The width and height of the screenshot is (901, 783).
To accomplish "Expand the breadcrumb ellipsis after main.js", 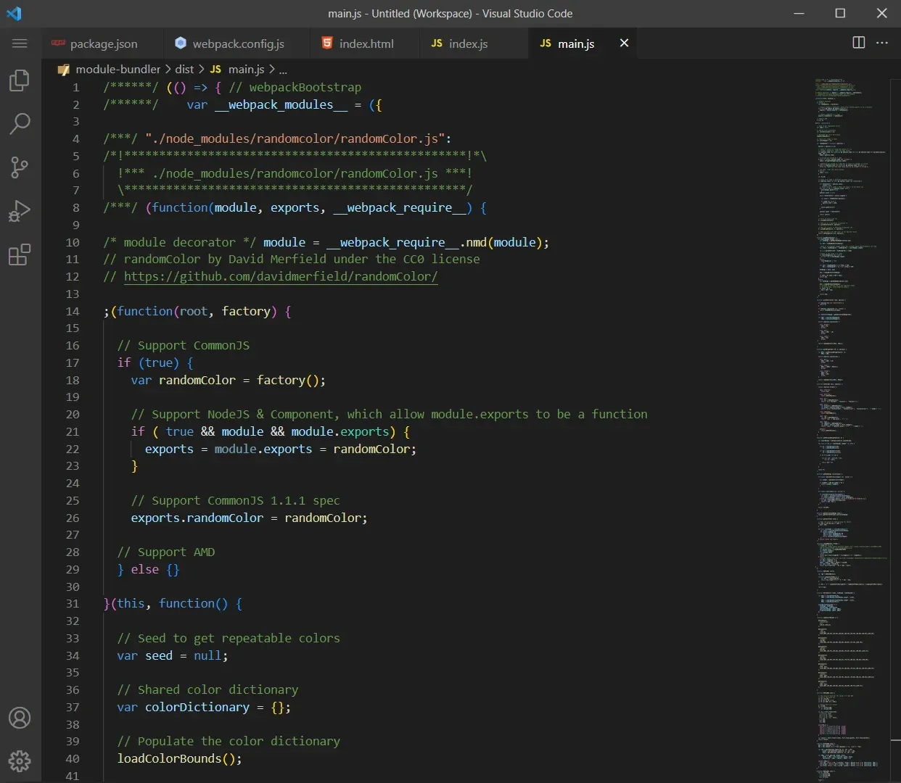I will pos(282,69).
